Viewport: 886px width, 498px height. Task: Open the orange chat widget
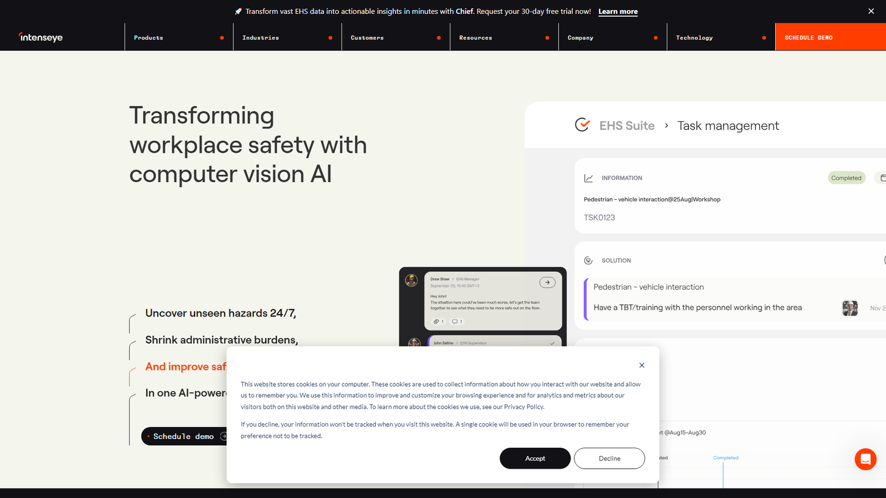point(866,459)
